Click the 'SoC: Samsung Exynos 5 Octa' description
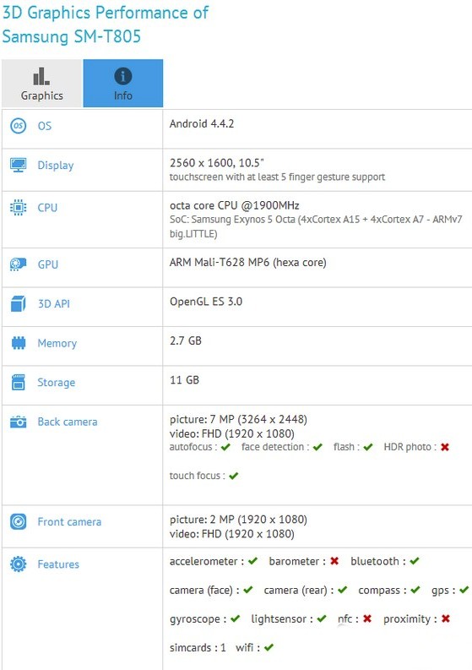Screen dimensions: 472x670 (x=316, y=226)
